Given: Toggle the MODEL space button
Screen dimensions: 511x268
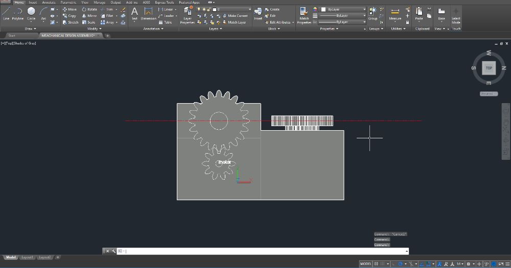Looking at the screenshot, I should click(x=365, y=264).
